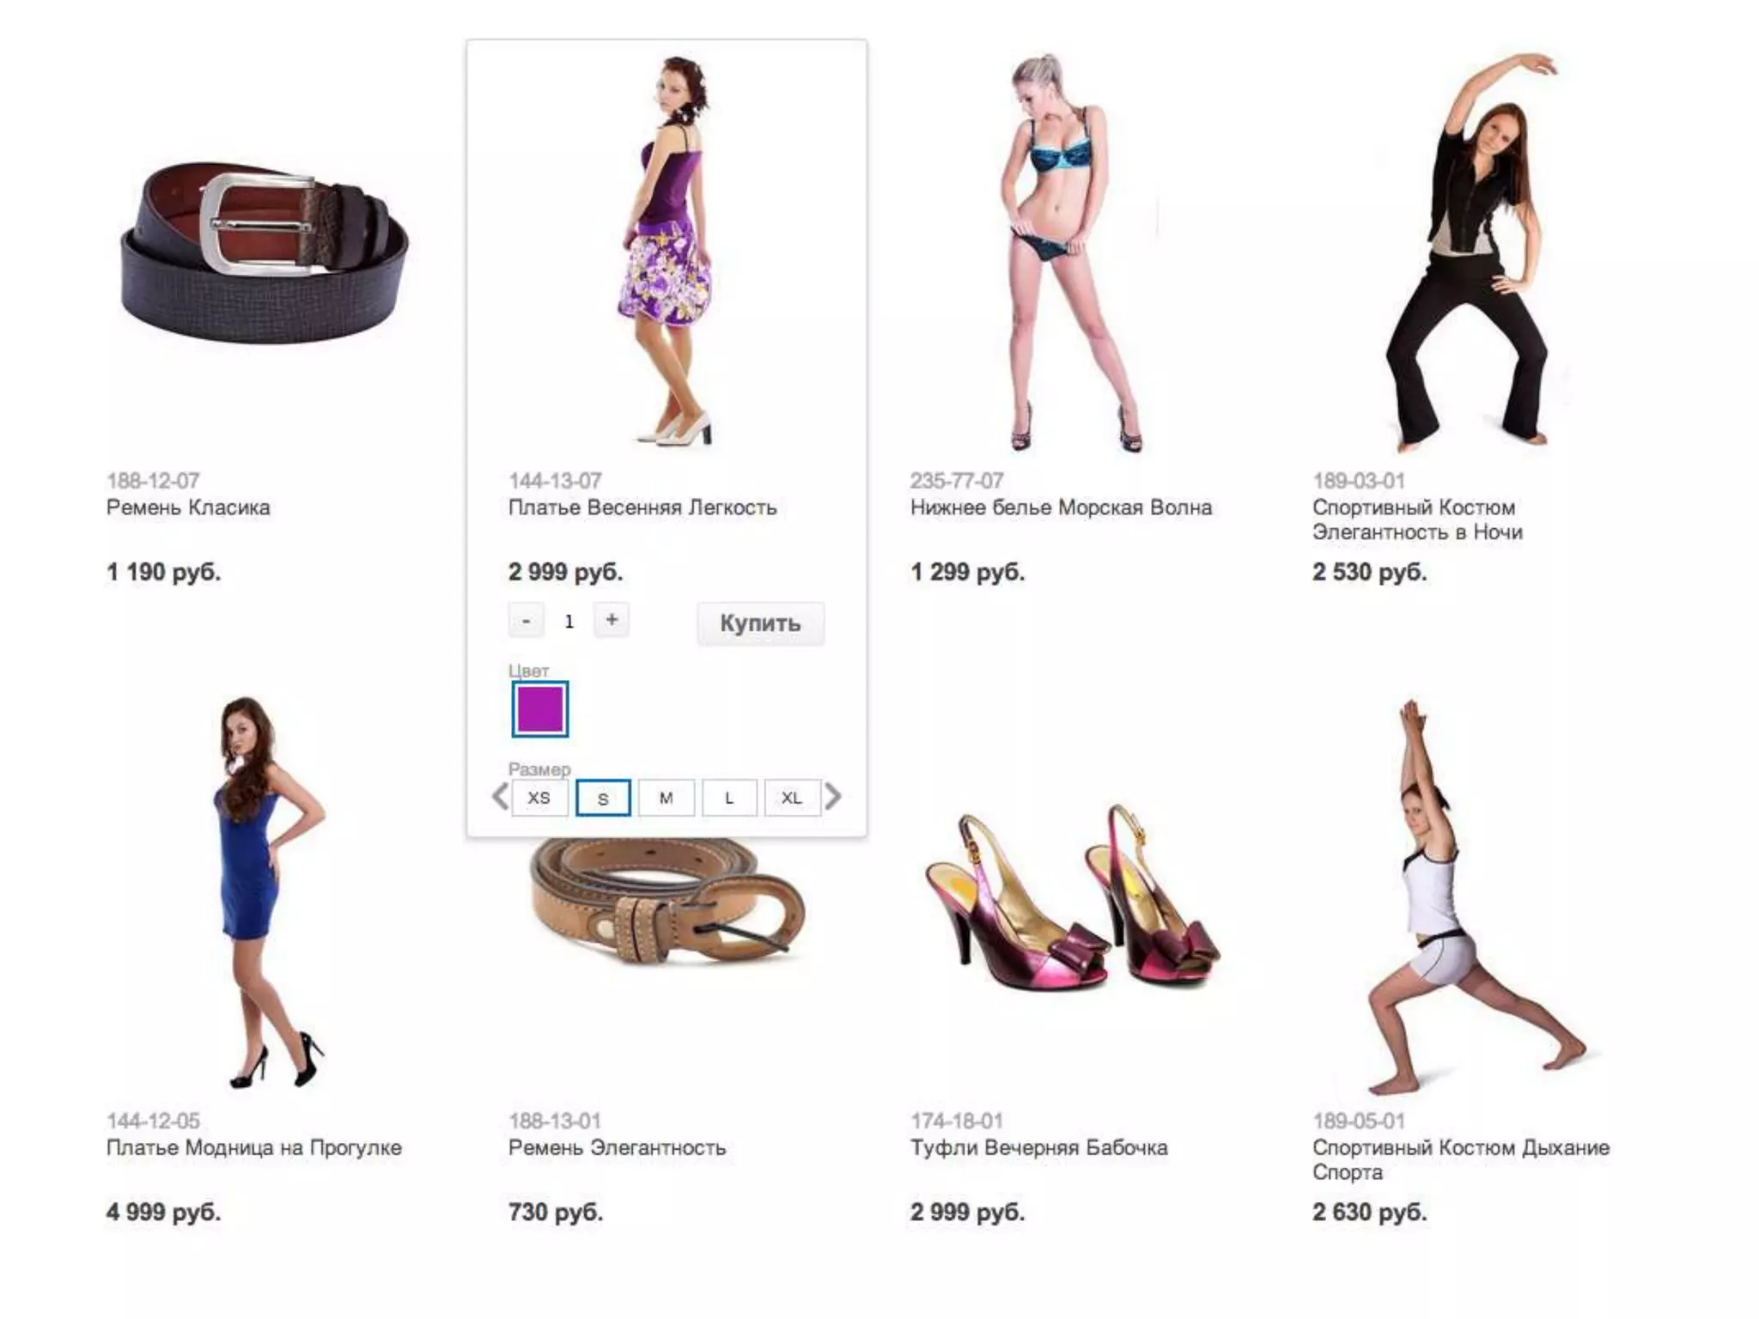Open Платье Весенняя Легкость product title
This screenshot has width=1759, height=1319.
coord(642,508)
